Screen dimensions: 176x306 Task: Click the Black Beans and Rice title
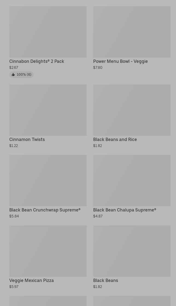(115, 140)
